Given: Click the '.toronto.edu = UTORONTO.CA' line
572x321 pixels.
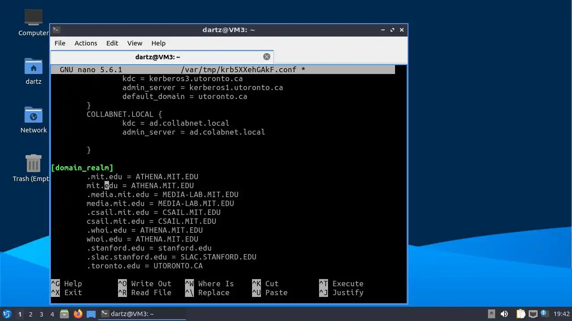Looking at the screenshot, I should pos(144,266).
